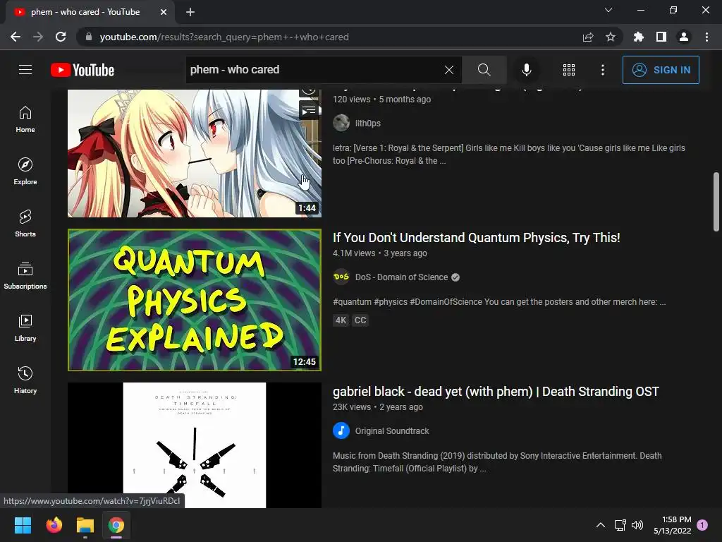Open Subscriptions in the sidebar
Image resolution: width=722 pixels, height=542 pixels.
tap(25, 276)
